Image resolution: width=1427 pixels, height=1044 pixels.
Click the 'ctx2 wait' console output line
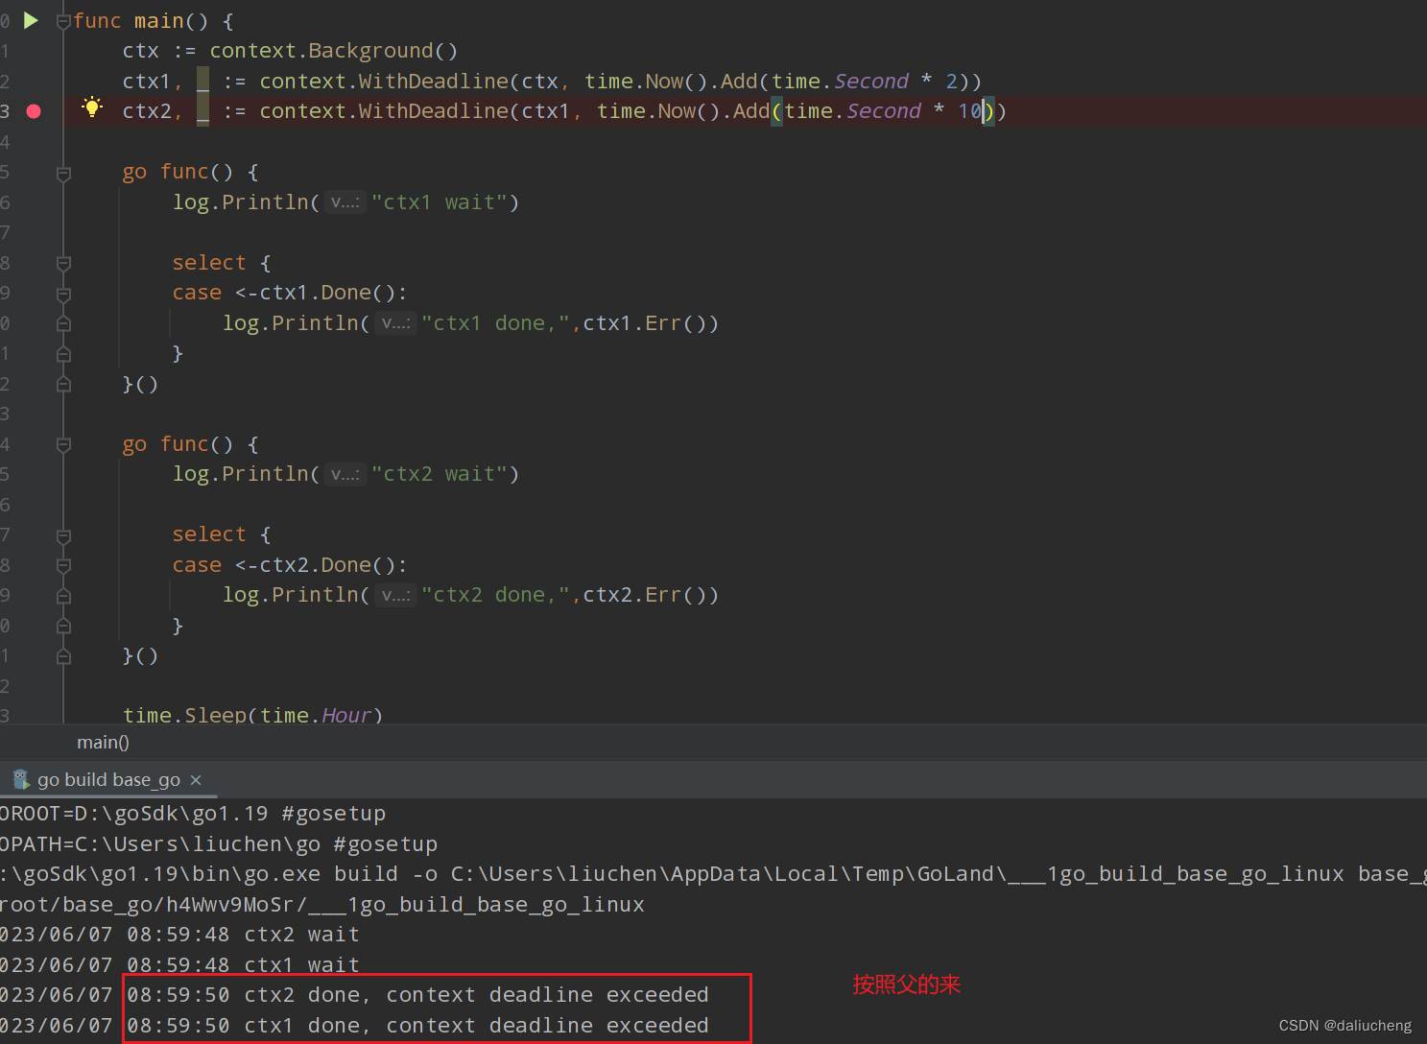click(x=179, y=935)
